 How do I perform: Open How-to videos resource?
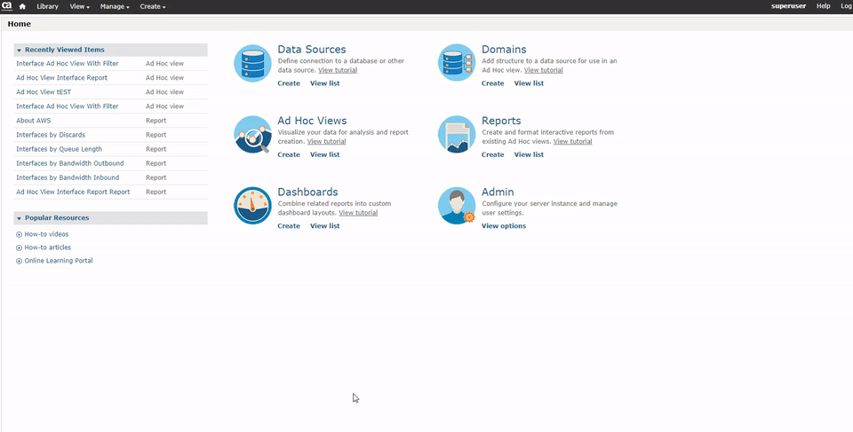[x=46, y=234]
